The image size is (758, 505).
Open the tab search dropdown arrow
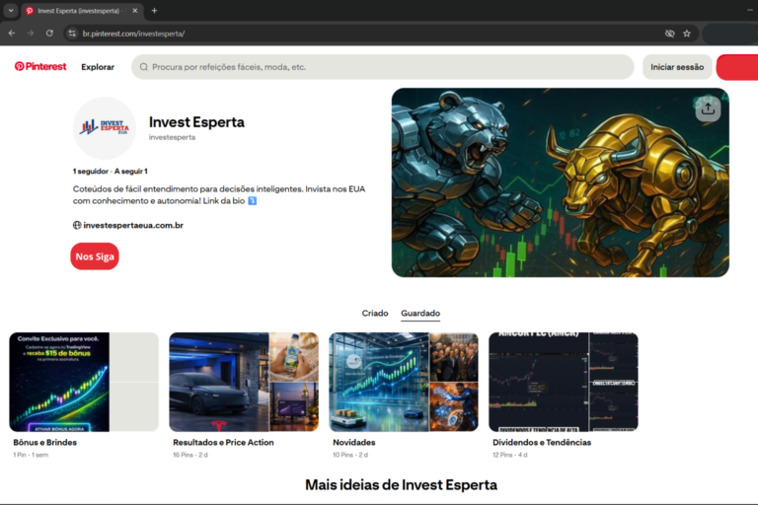[x=11, y=11]
